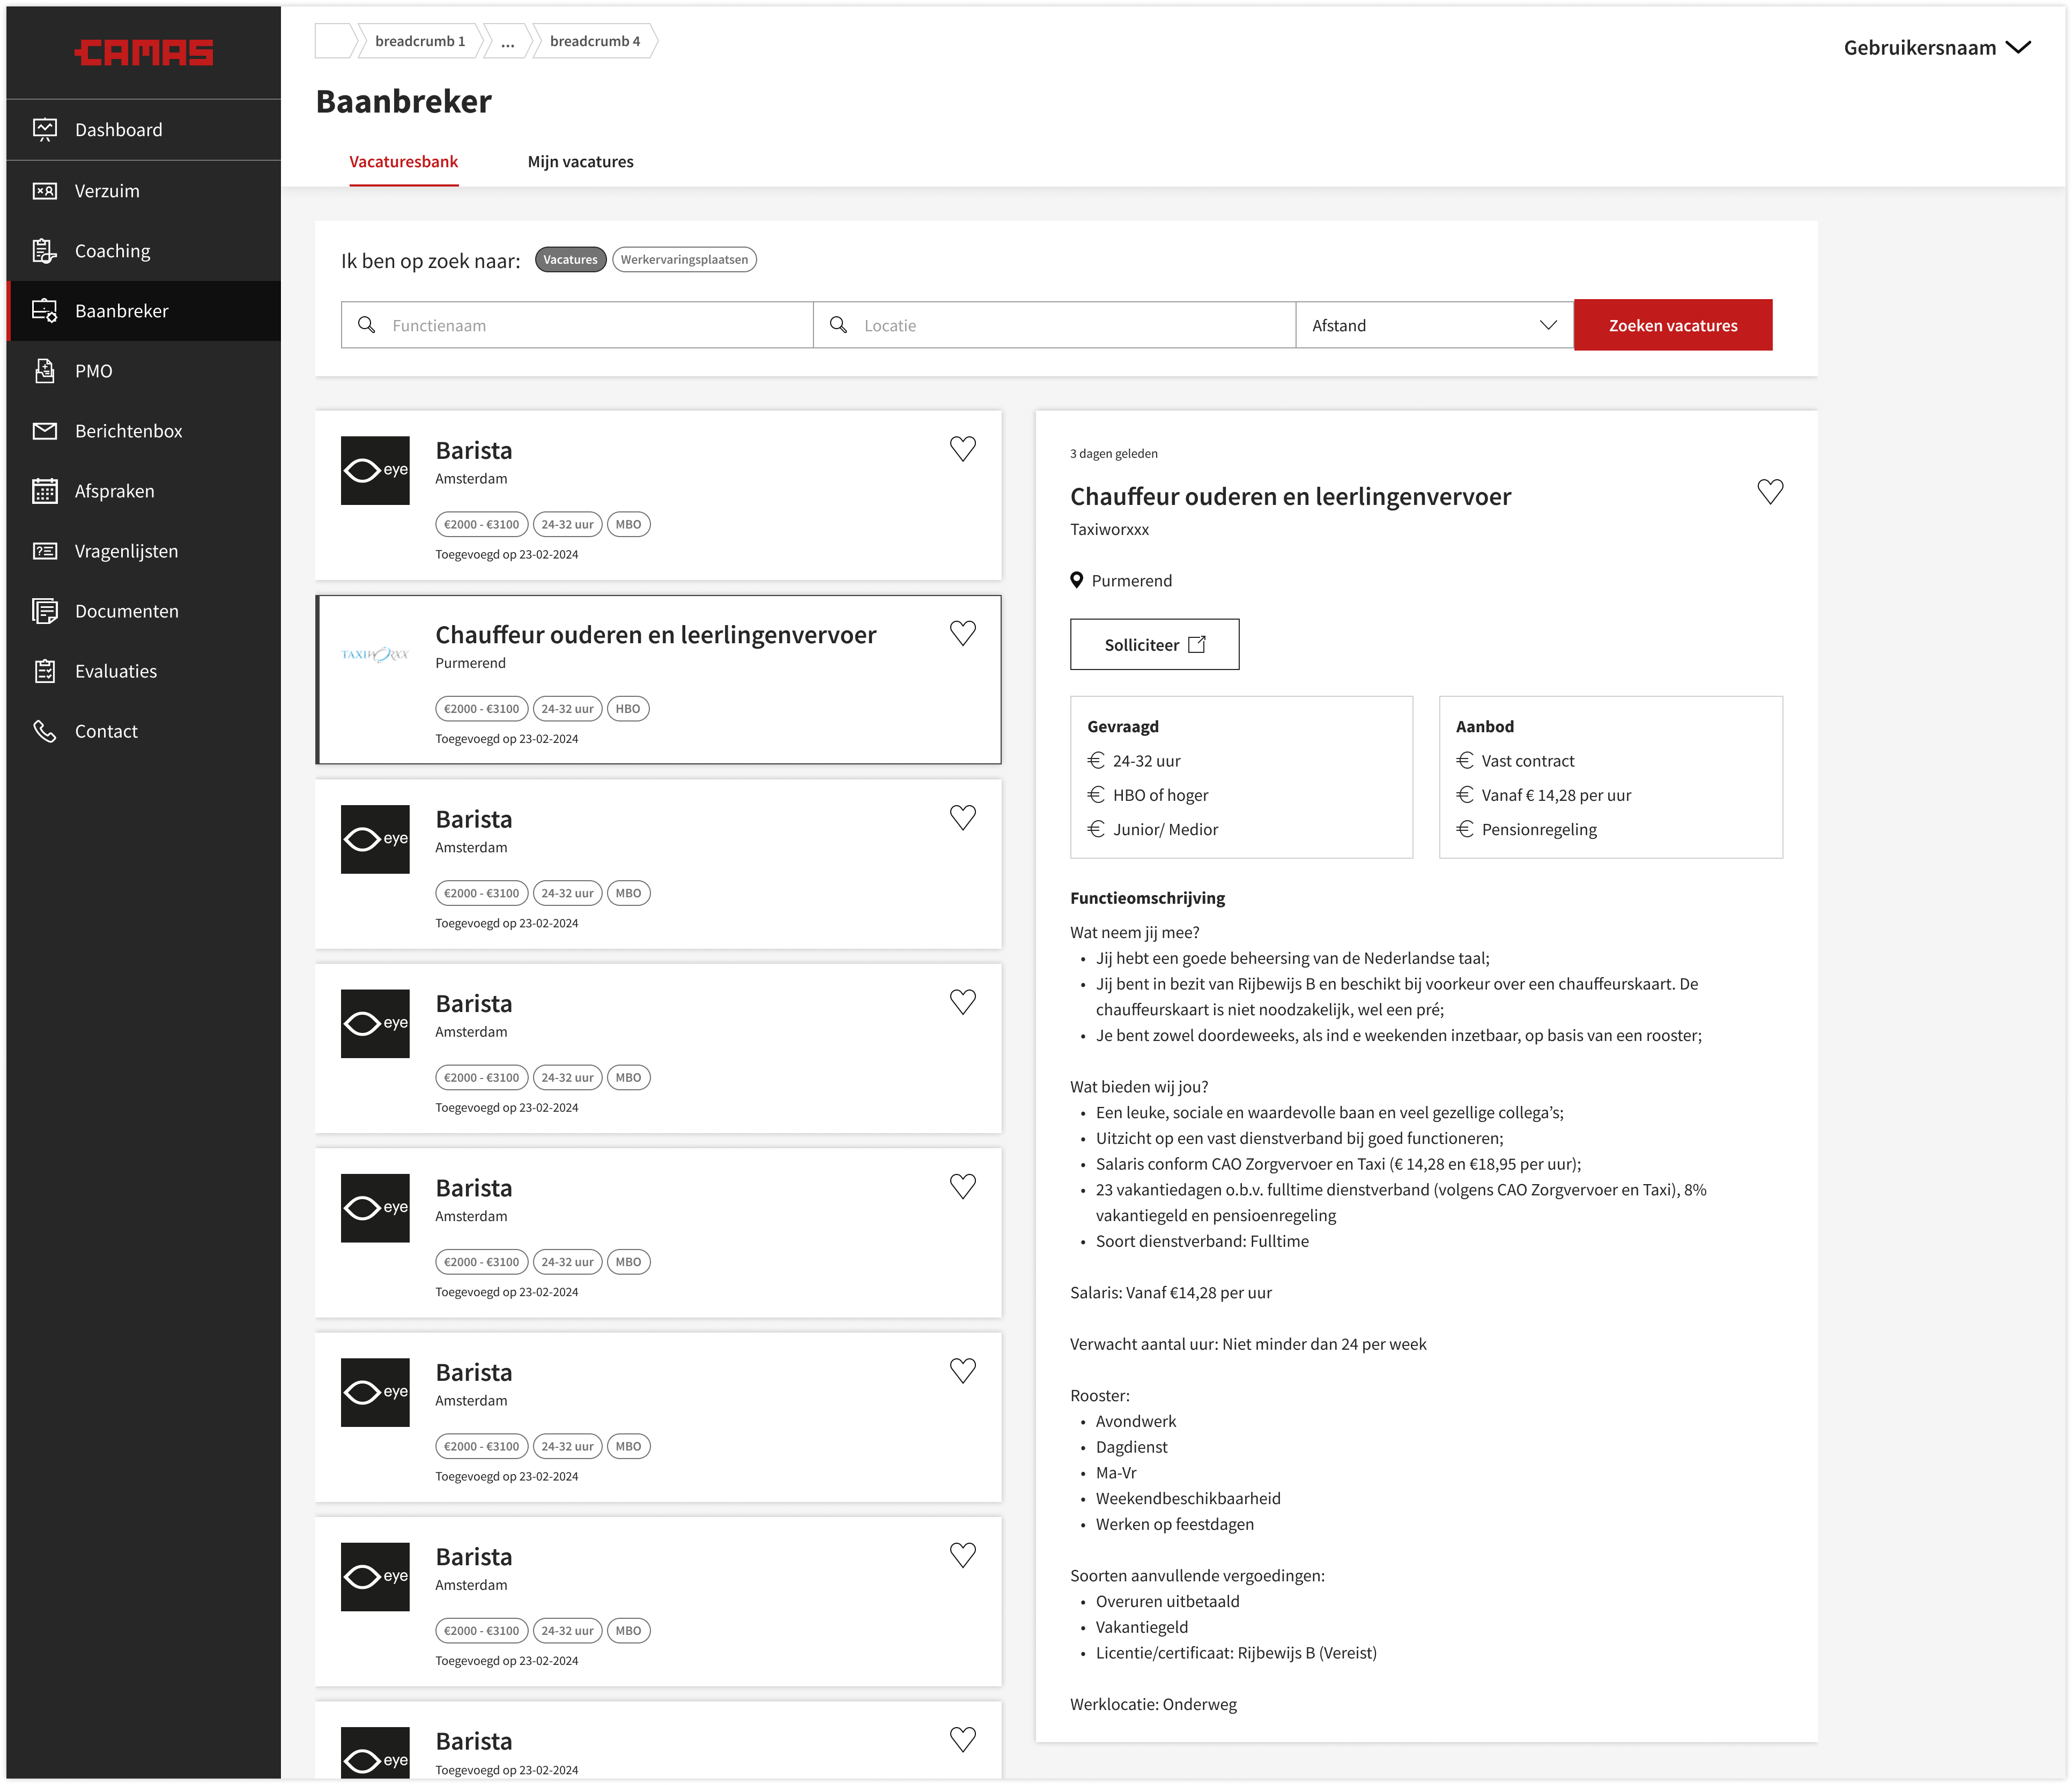Favorite the fourth Barista card heart
The image size is (2072, 1785).
point(963,1186)
